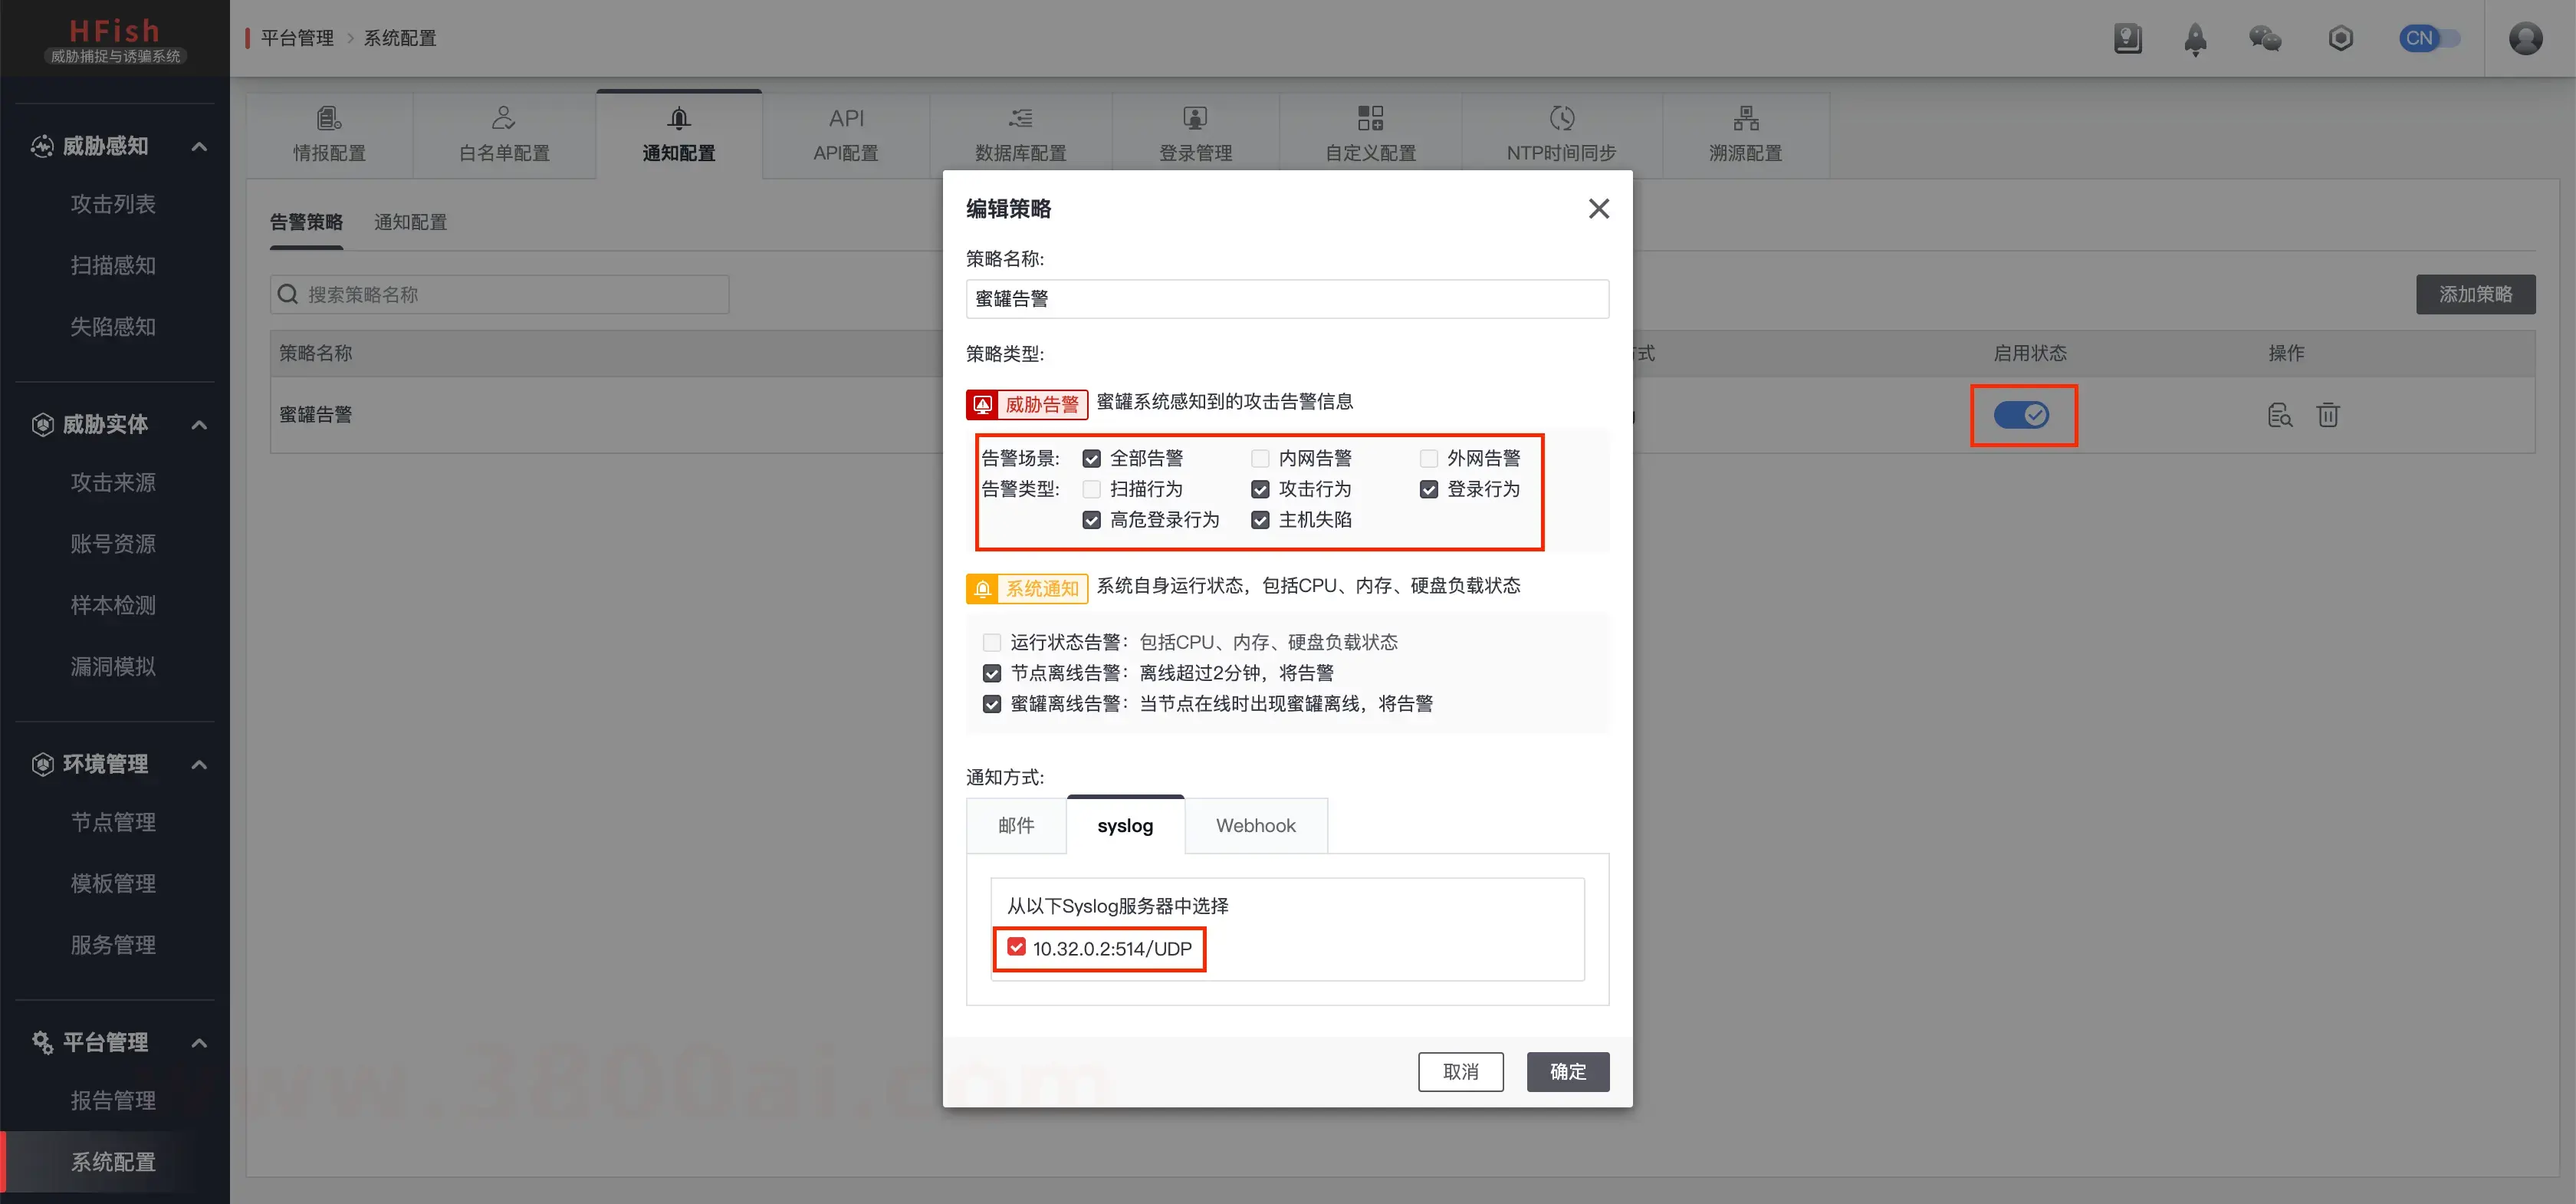2576x1204 pixels.
Task: Click the hexagon icon in top bar
Action: pyautogui.click(x=2340, y=39)
